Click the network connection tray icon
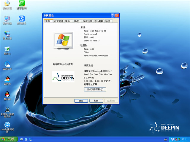190x142 pixels. (x=176, y=139)
